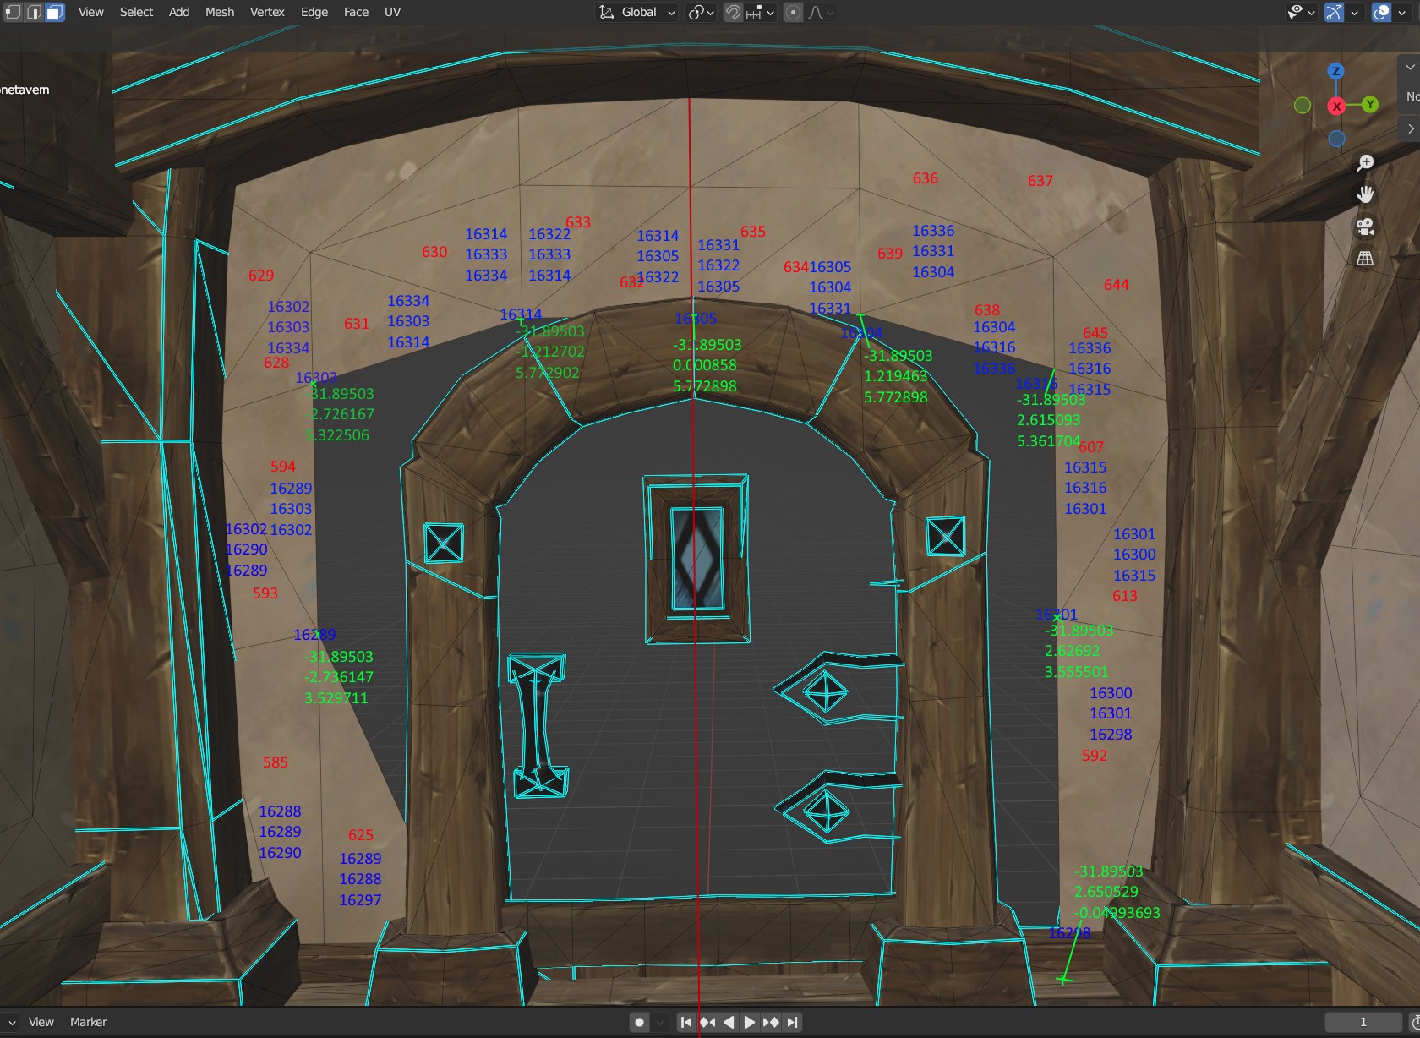Viewport: 1420px width, 1038px height.
Task: Open the snapping options dropdown
Action: click(760, 12)
